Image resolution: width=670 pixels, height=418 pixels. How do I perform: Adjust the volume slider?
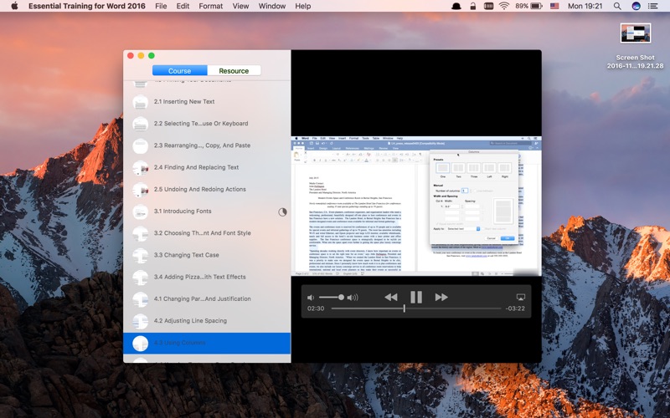(x=331, y=298)
